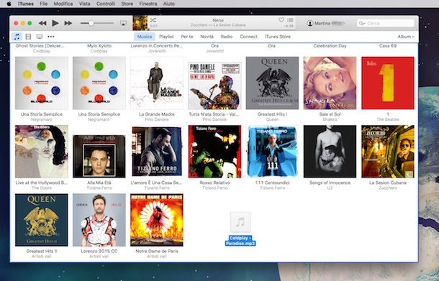Click the Coldplay - Paradise.mp3 file icon

pyautogui.click(x=240, y=222)
